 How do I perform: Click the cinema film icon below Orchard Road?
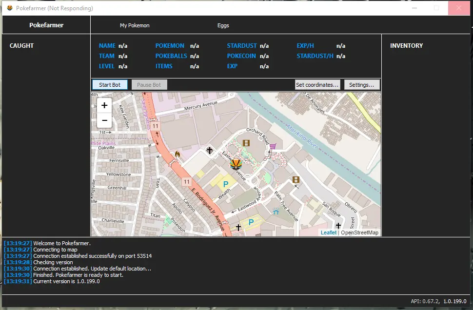[246, 143]
